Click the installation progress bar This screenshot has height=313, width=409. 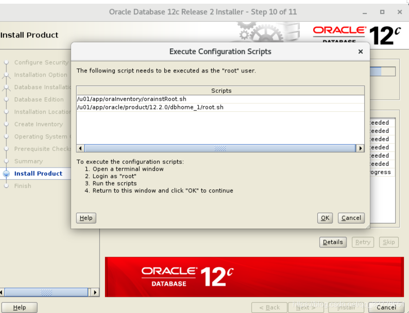tap(382, 71)
